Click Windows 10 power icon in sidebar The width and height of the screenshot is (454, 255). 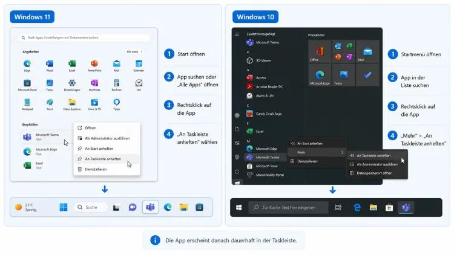point(237,171)
